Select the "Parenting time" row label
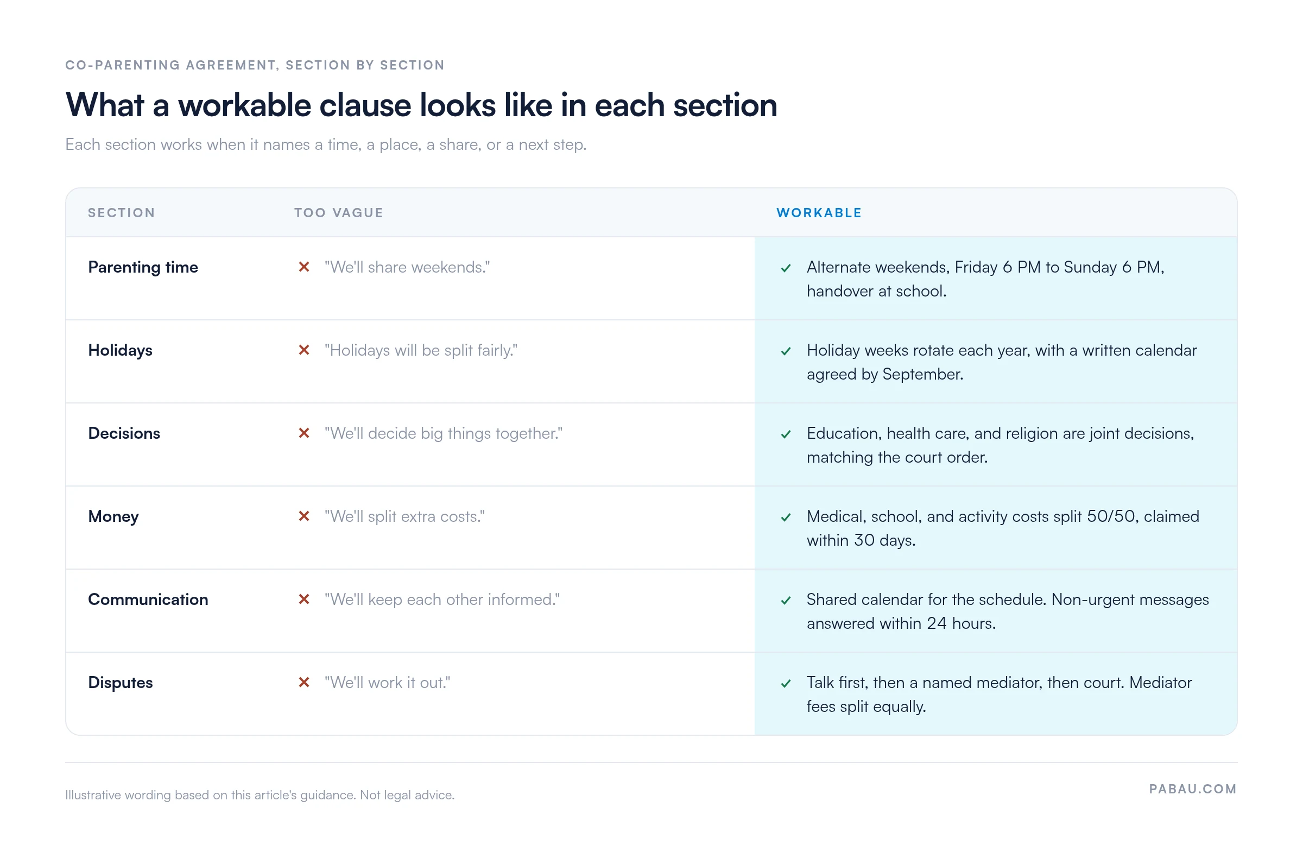The height and width of the screenshot is (858, 1303). pos(143,268)
